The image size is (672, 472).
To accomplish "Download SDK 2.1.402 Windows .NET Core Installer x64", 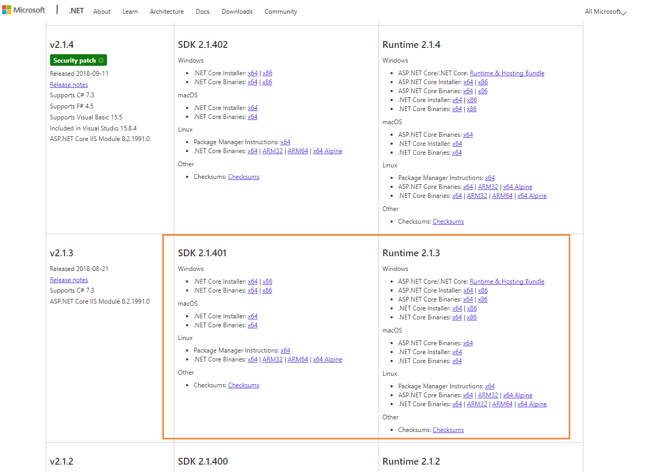I will pyautogui.click(x=252, y=73).
